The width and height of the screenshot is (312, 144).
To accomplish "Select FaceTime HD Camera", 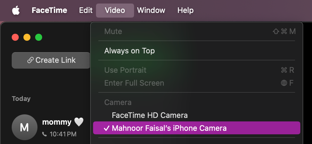I will coord(197,115).
